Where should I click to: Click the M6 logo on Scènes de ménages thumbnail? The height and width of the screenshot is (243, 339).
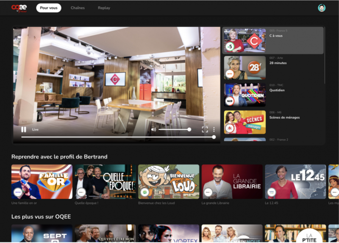click(x=230, y=128)
